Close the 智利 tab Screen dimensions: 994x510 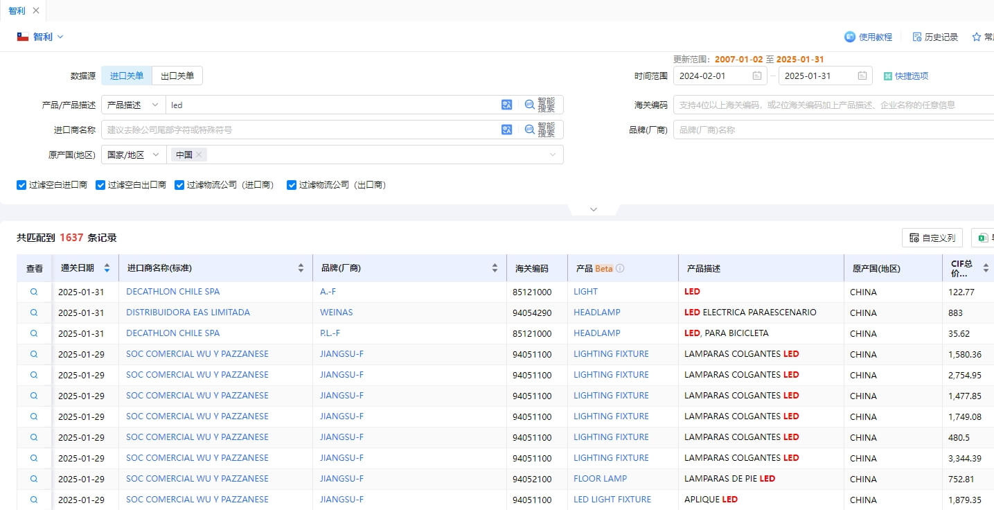click(36, 10)
